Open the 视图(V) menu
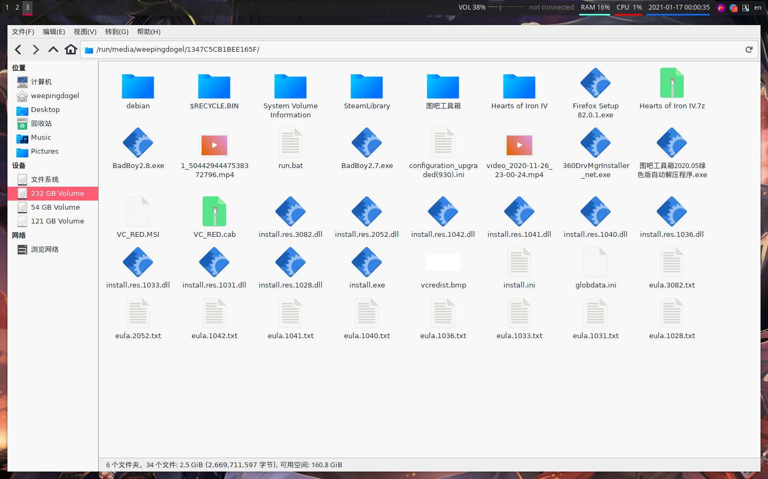This screenshot has height=479, width=768. [x=85, y=32]
